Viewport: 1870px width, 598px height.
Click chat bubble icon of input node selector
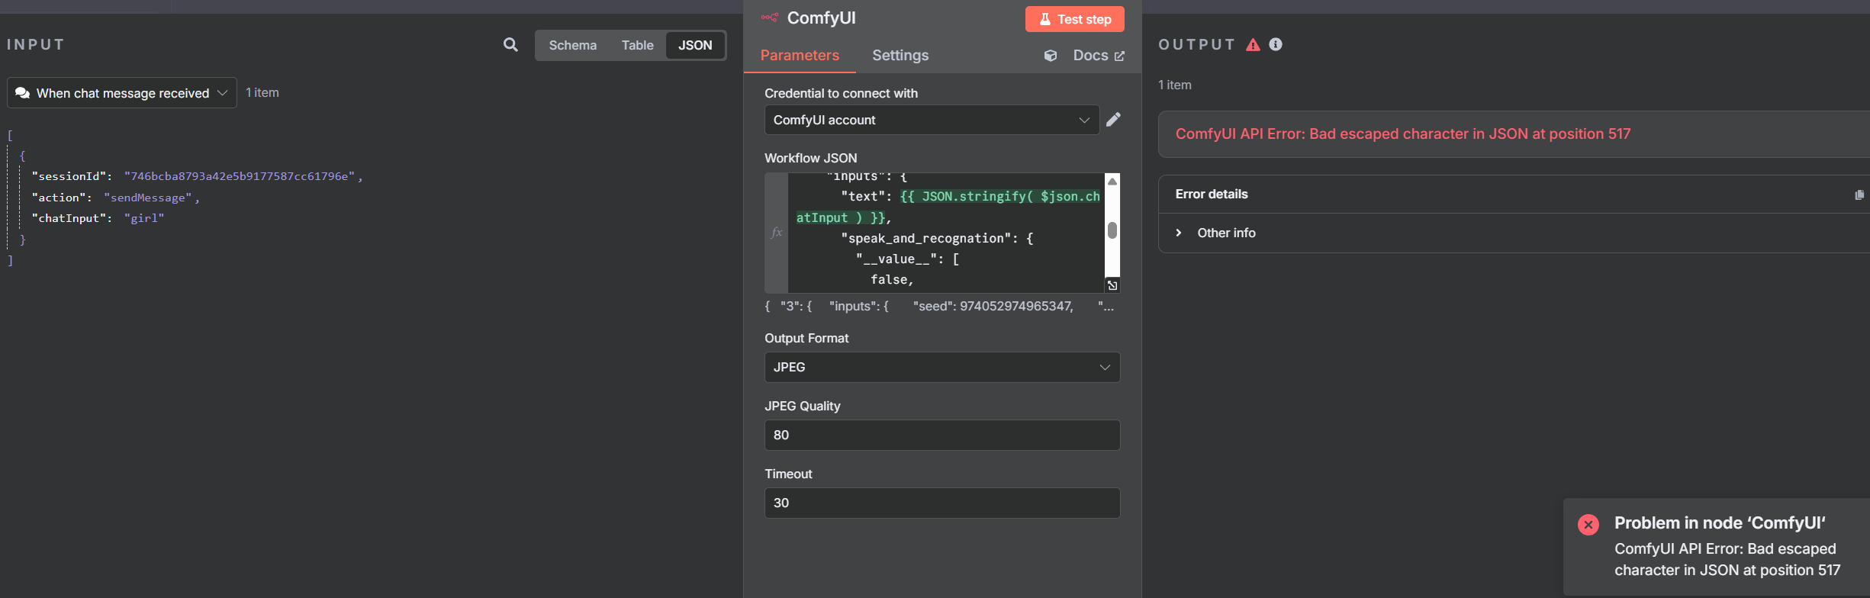tap(23, 93)
